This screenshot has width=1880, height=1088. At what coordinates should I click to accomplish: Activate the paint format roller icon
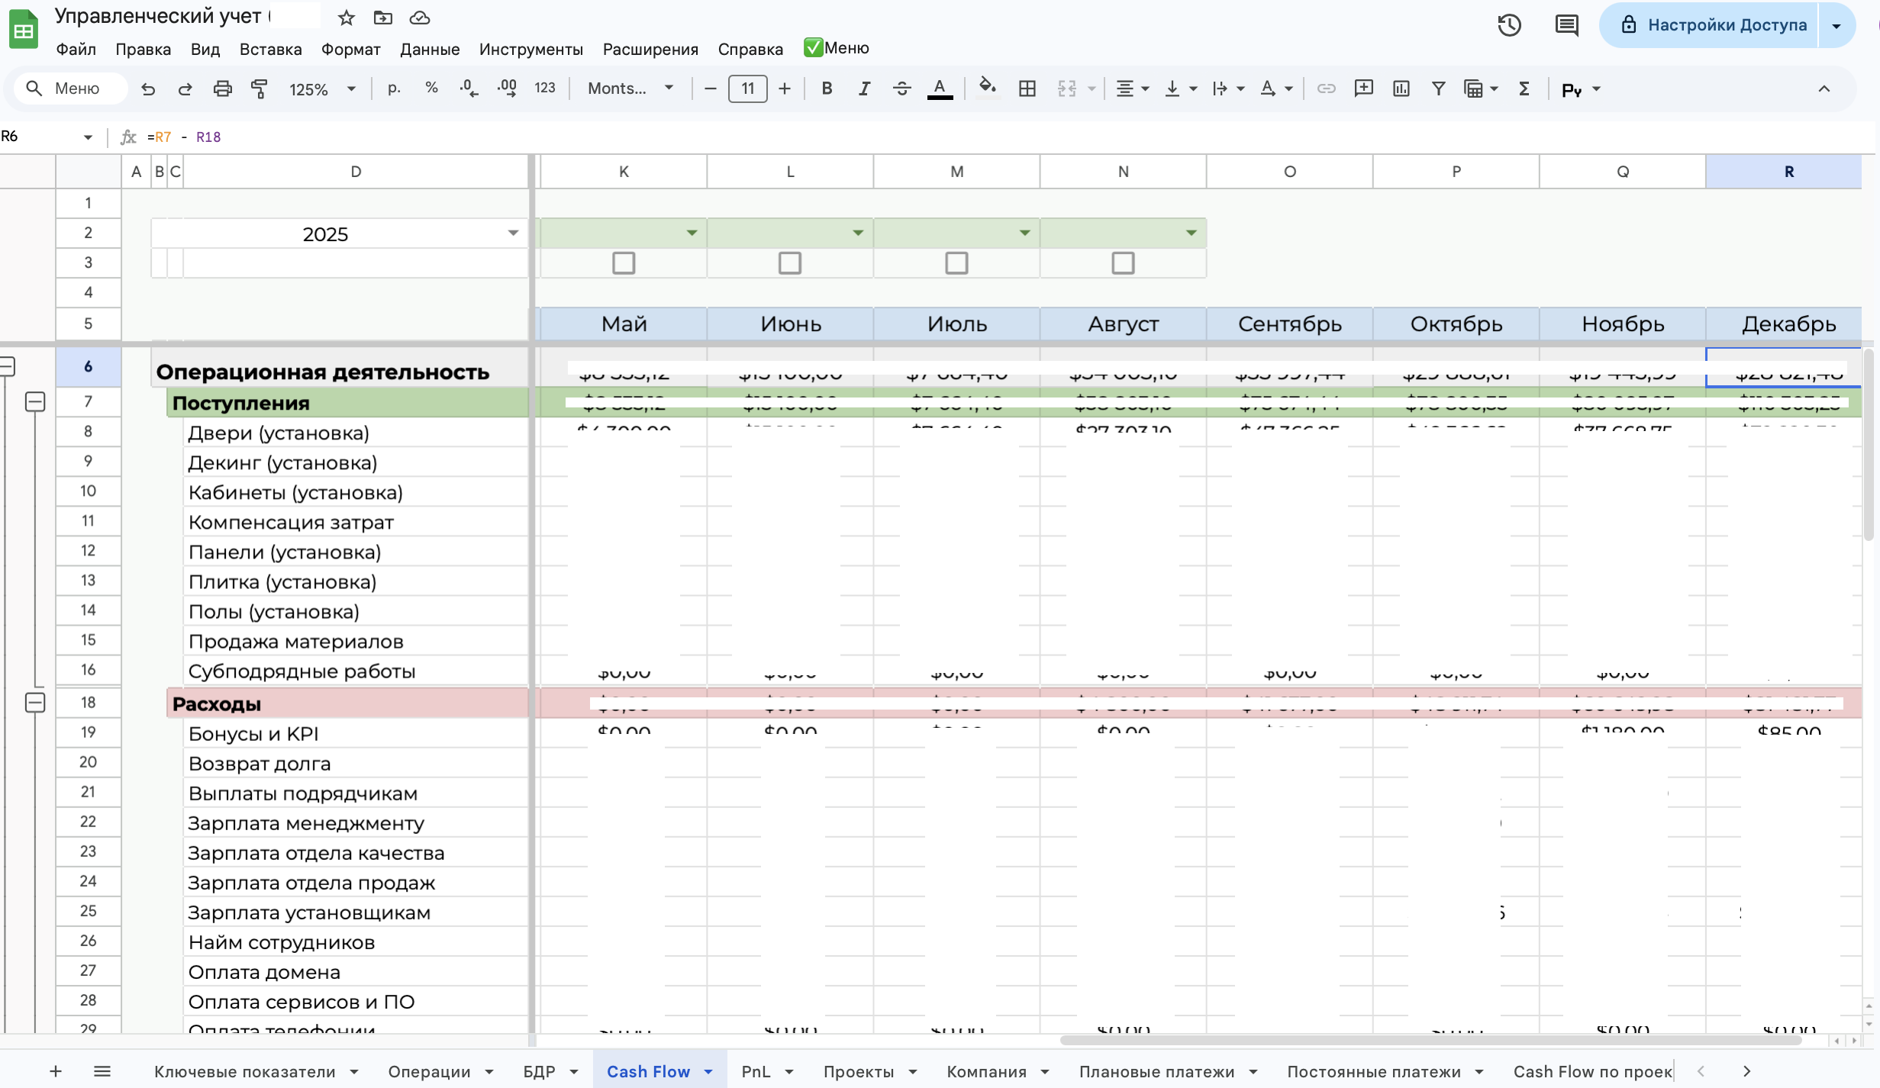tap(260, 89)
